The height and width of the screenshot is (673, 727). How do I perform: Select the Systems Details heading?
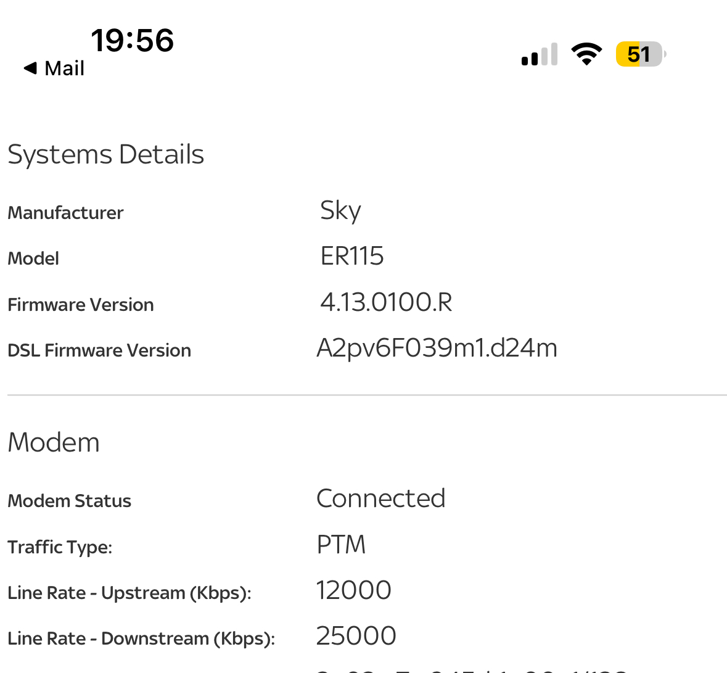click(105, 154)
